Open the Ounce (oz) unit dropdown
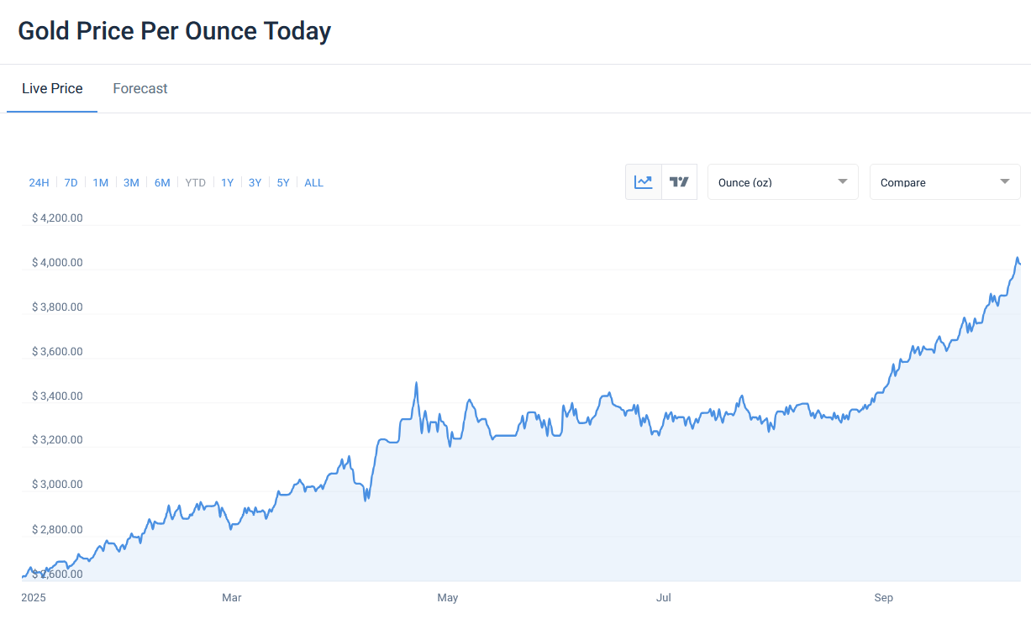The image size is (1031, 624). point(782,182)
